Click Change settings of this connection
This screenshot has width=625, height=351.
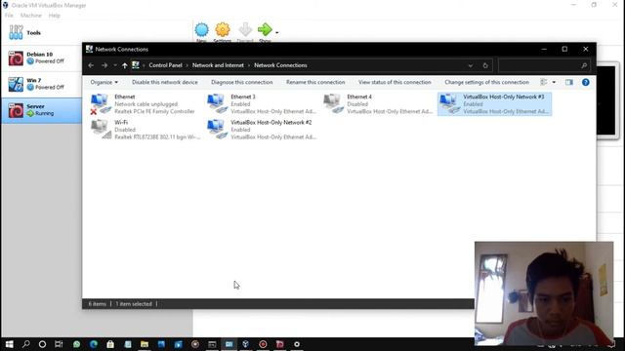coord(486,82)
